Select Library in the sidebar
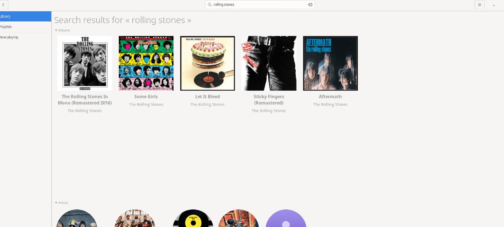This screenshot has height=227, width=504. [x=26, y=16]
